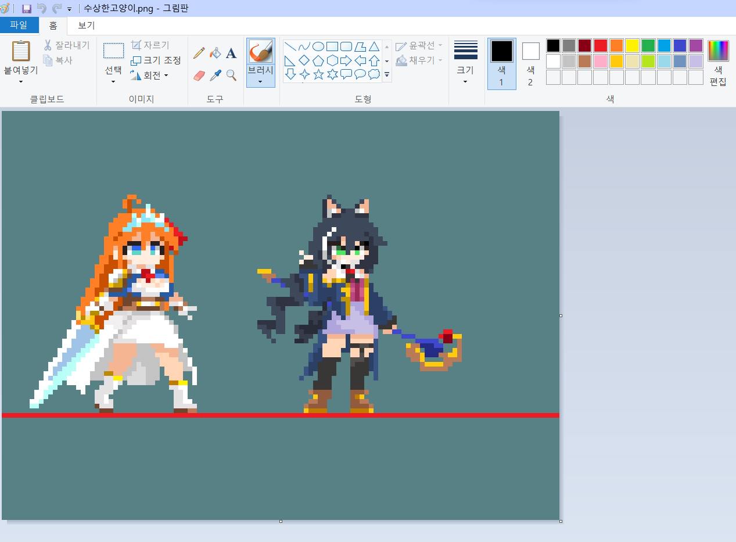Viewport: 736px width, 542px height.
Task: Click the Save icon in title bar
Action: [x=26, y=9]
